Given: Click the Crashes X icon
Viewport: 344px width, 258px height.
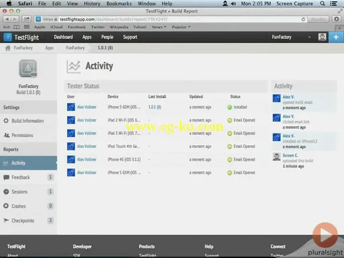Looking at the screenshot, I should [6, 206].
